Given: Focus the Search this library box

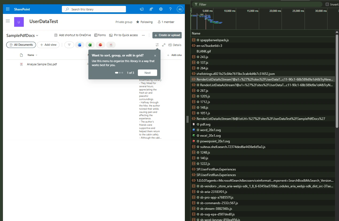Looking at the screenshot, I should coord(94,9).
